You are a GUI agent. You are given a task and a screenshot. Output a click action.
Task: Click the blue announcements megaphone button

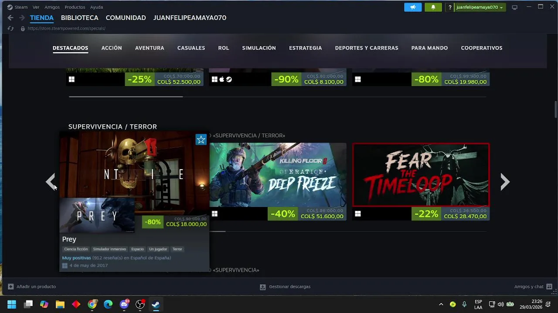[x=413, y=7]
